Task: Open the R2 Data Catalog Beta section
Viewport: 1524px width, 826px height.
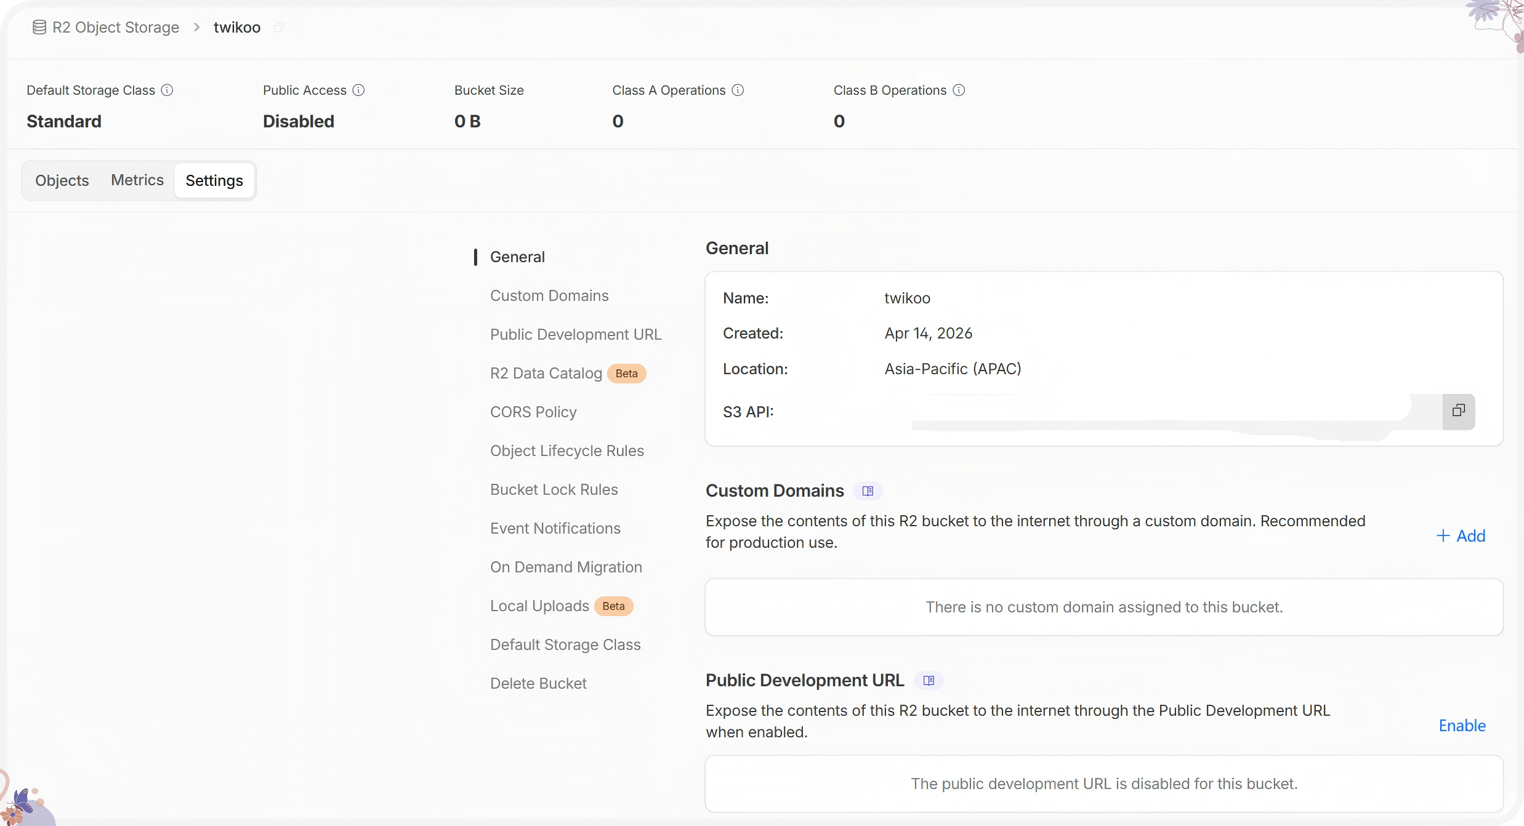Action: [x=546, y=374]
